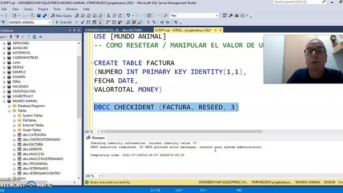The width and height of the screenshot is (343, 193).
Task: Expand the AEROLINEA database node
Action: click(4, 43)
